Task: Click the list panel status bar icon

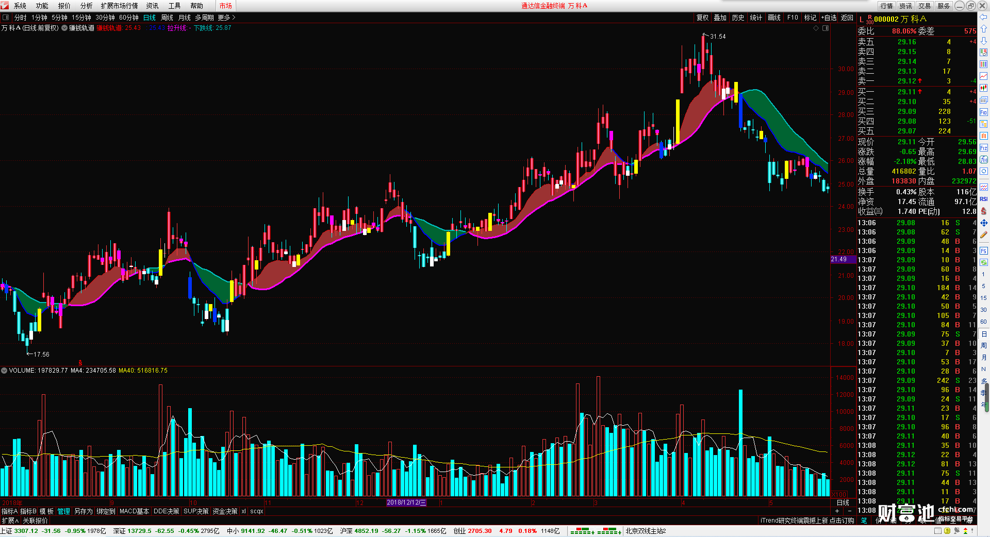Action: (938, 531)
